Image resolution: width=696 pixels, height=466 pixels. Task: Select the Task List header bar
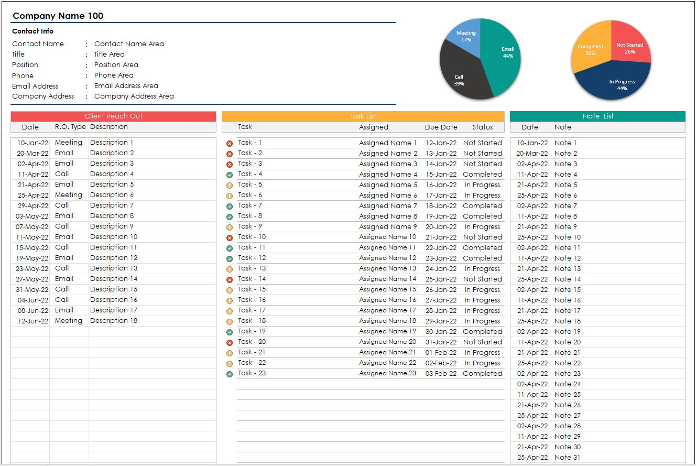click(x=363, y=116)
